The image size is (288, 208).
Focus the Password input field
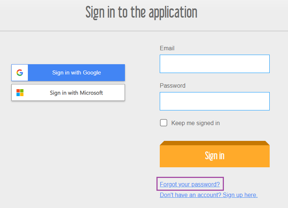(214, 101)
